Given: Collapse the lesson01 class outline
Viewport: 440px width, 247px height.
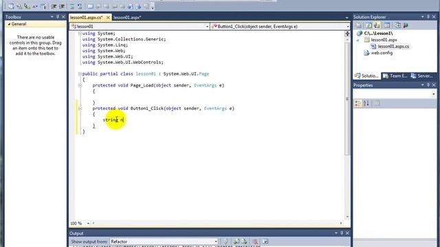Looking at the screenshot, I should (80, 74).
